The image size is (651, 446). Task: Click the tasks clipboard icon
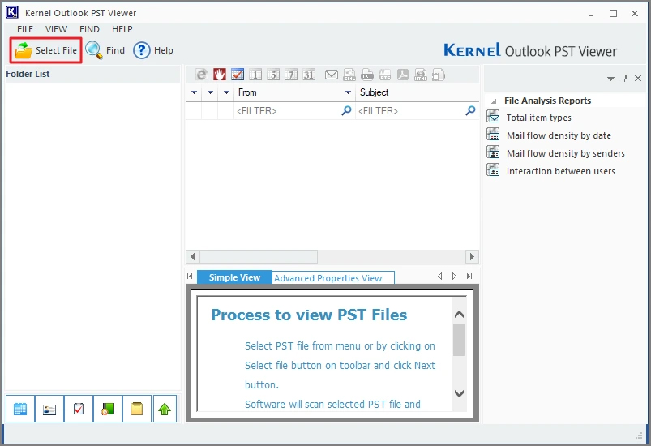(x=79, y=410)
